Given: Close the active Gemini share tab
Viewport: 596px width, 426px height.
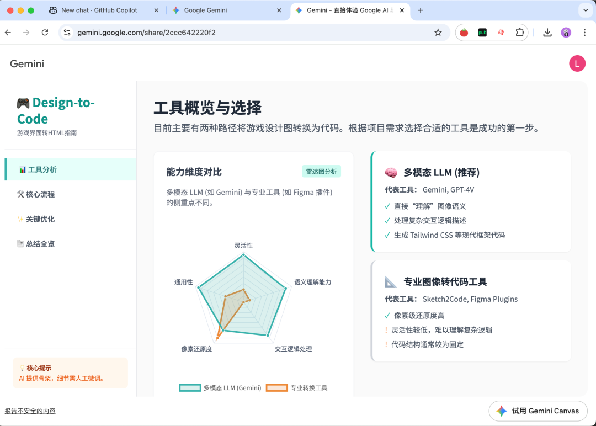Looking at the screenshot, I should (x=402, y=10).
